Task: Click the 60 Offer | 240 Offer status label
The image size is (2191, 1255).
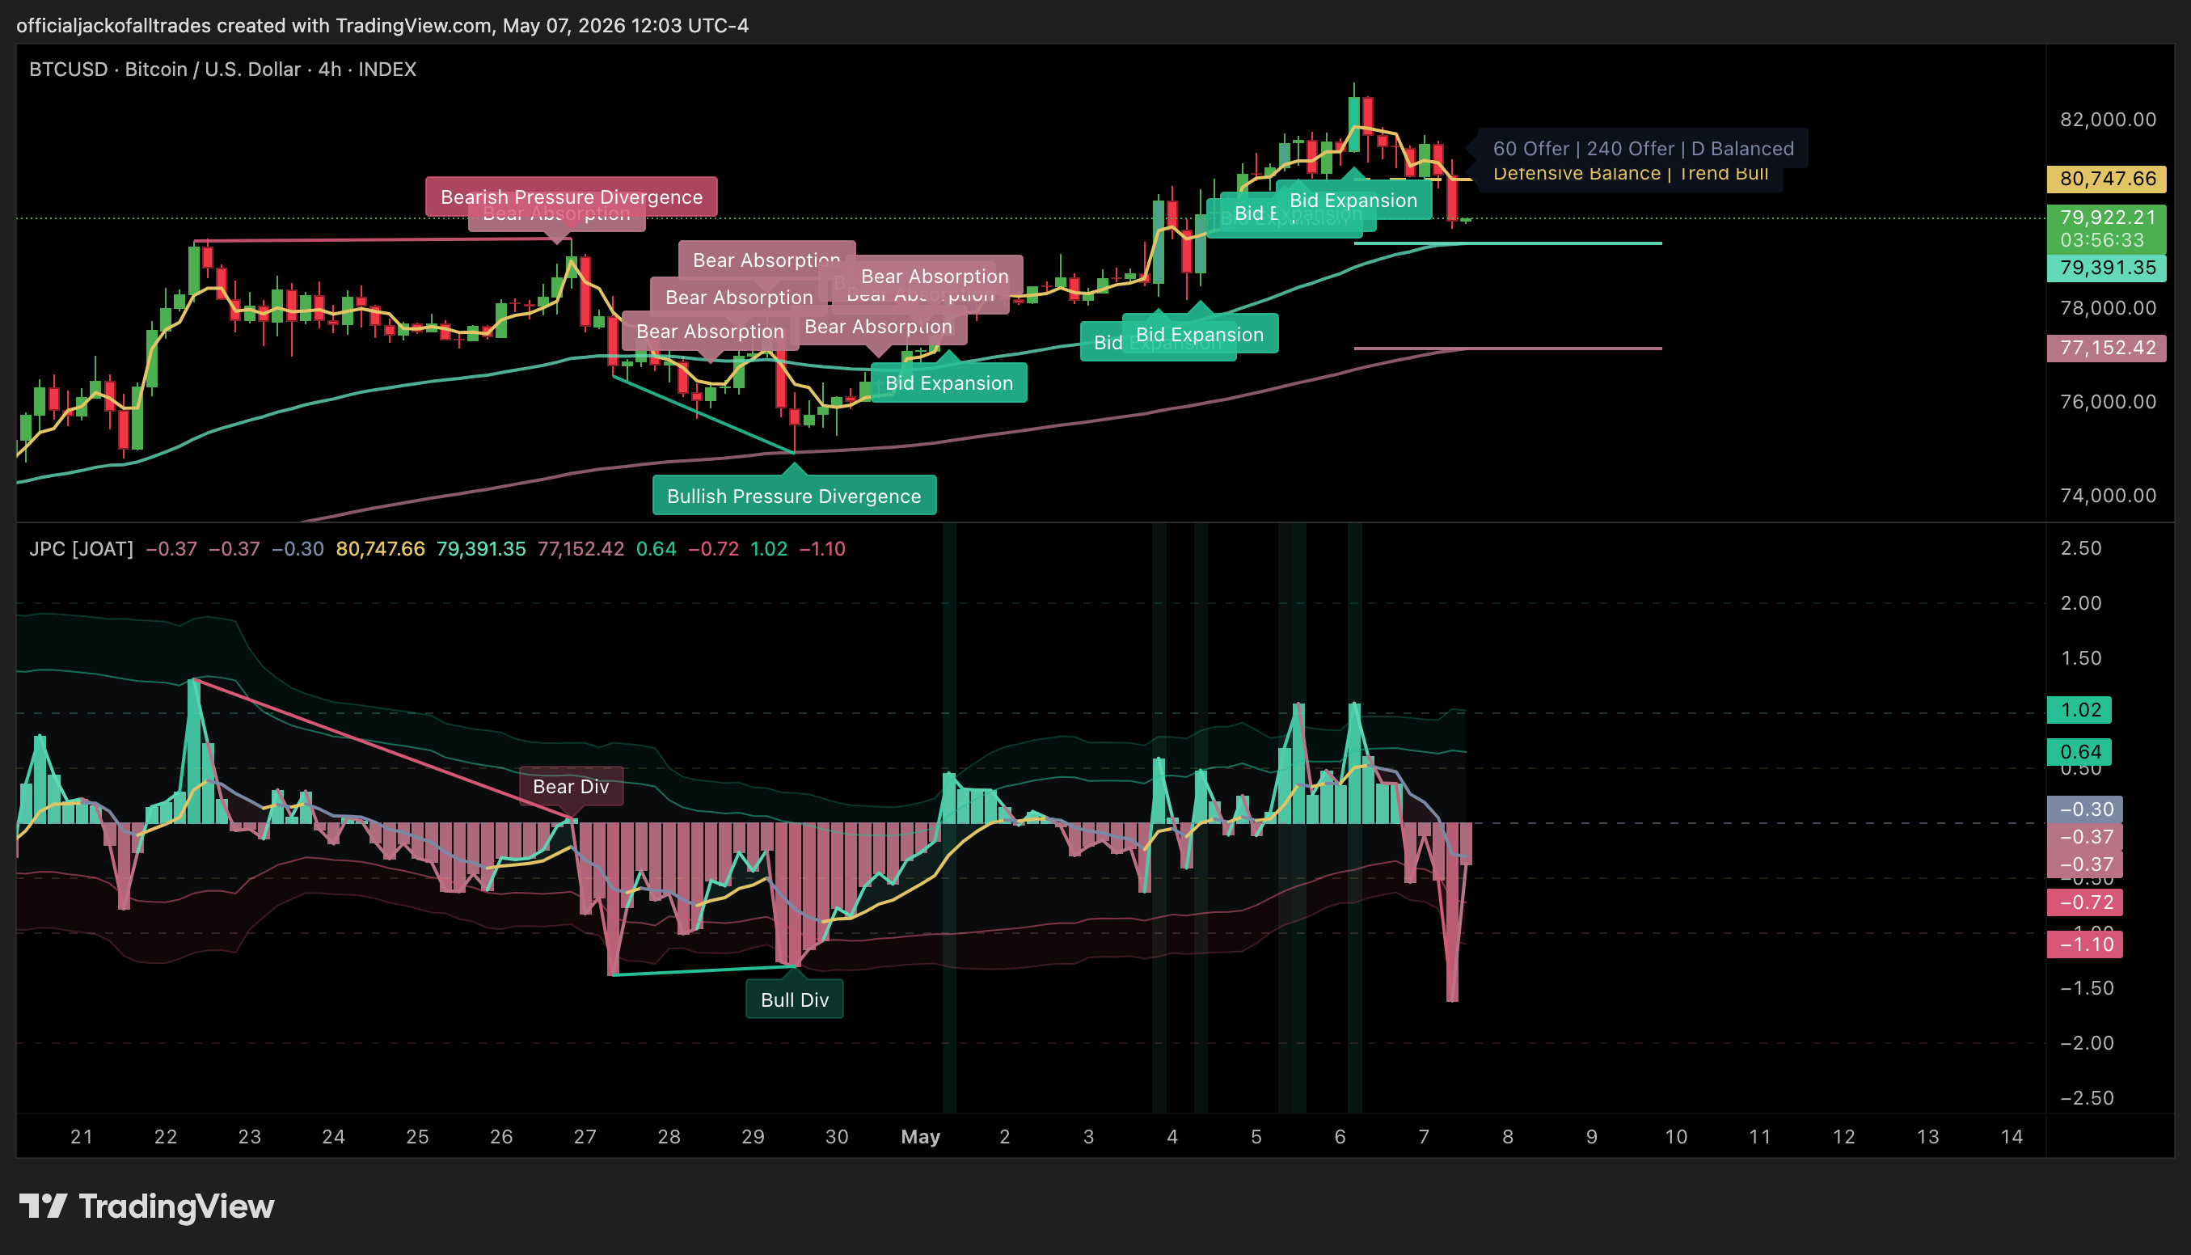Action: click(1643, 147)
